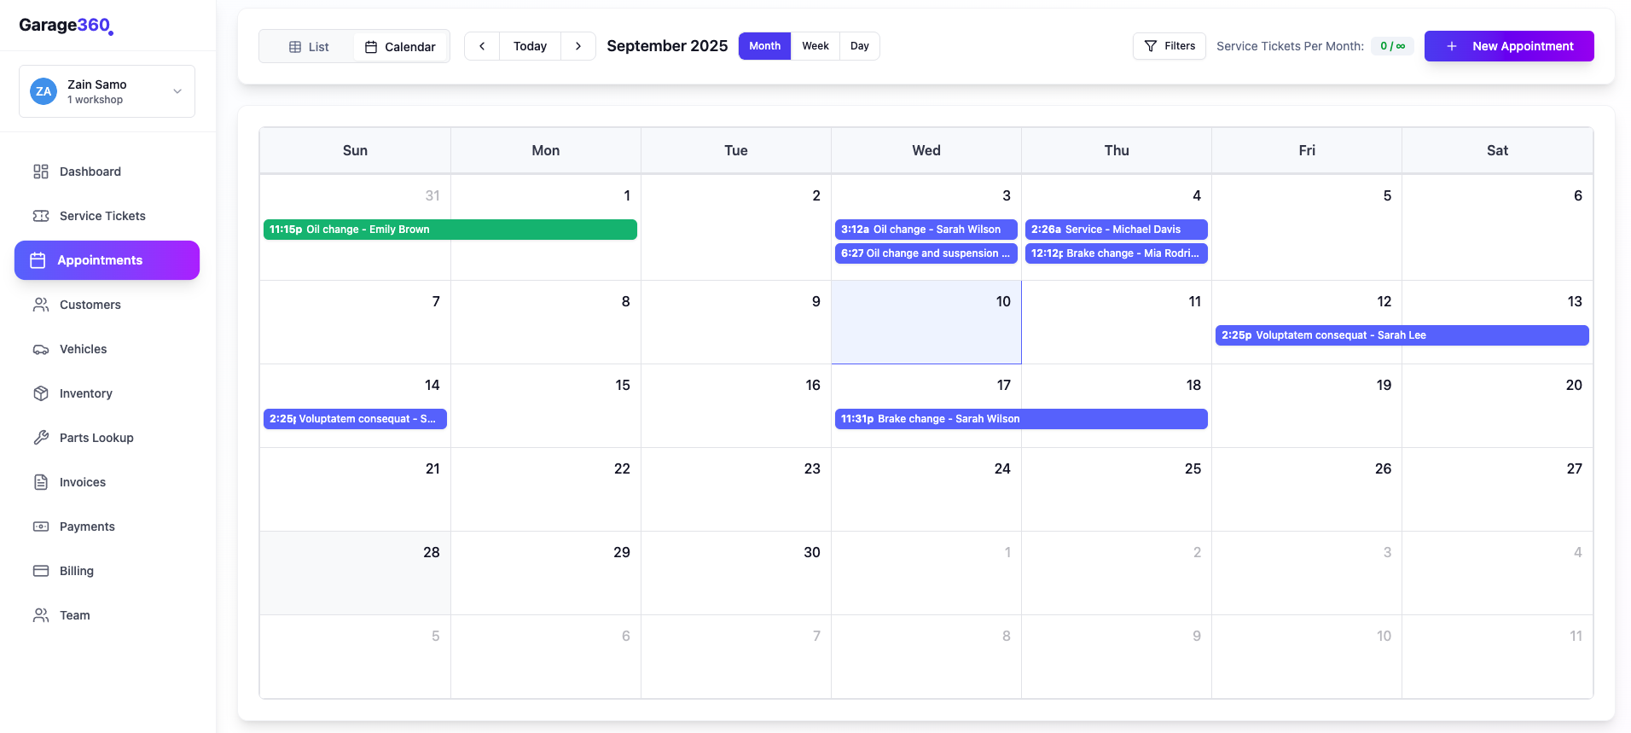Image resolution: width=1631 pixels, height=733 pixels.
Task: Jump to Today in the calendar
Action: (530, 46)
